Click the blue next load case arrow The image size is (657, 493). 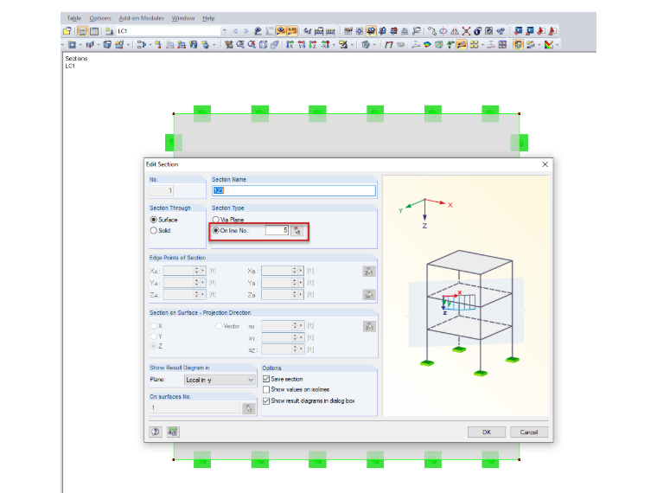(246, 31)
